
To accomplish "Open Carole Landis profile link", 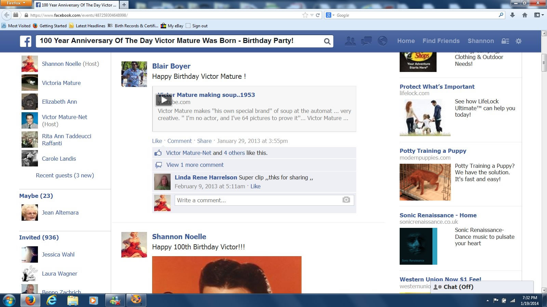I will tap(59, 159).
